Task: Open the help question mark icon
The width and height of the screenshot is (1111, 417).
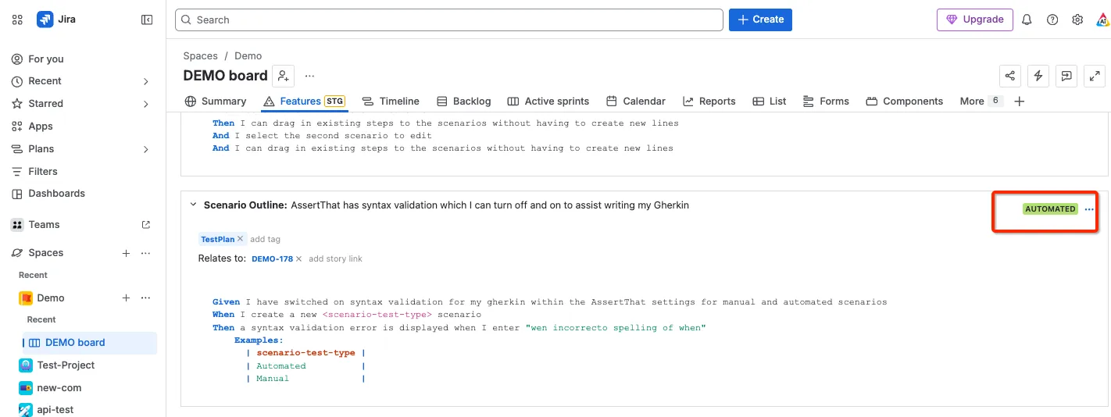Action: pyautogui.click(x=1052, y=20)
